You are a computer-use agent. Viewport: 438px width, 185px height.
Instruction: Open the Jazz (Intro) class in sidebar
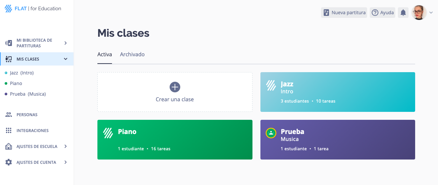[x=22, y=73]
